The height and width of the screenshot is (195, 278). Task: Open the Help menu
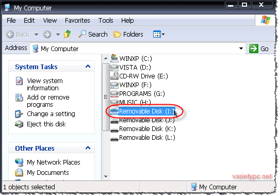127,21
